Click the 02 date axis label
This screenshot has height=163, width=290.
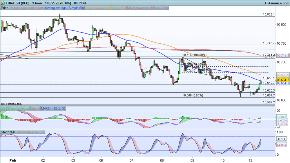coord(43,160)
